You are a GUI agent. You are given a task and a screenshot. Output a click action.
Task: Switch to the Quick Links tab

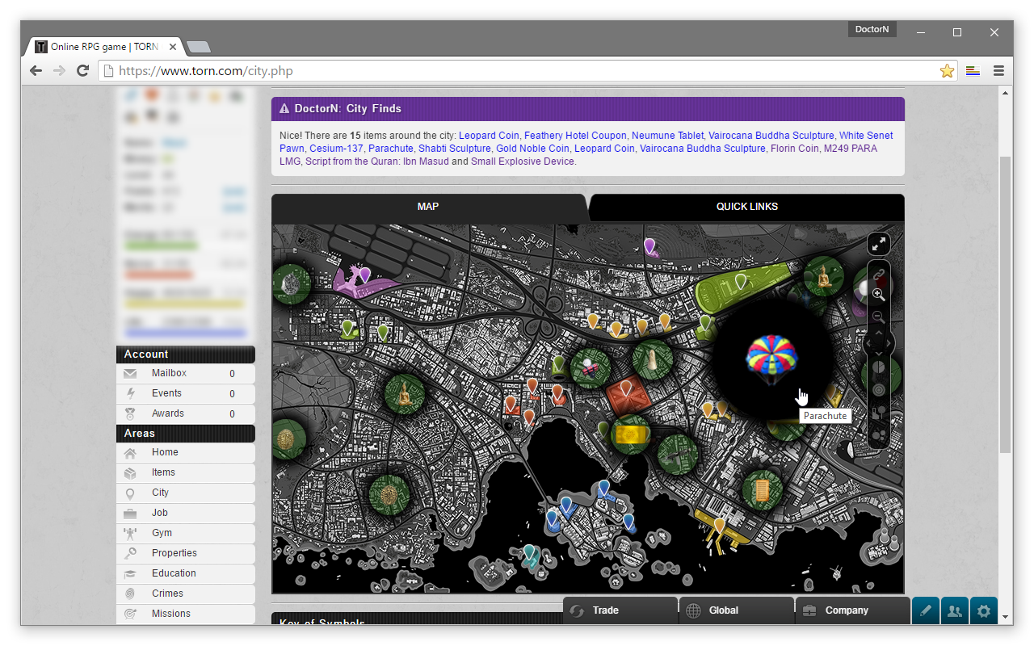point(747,207)
